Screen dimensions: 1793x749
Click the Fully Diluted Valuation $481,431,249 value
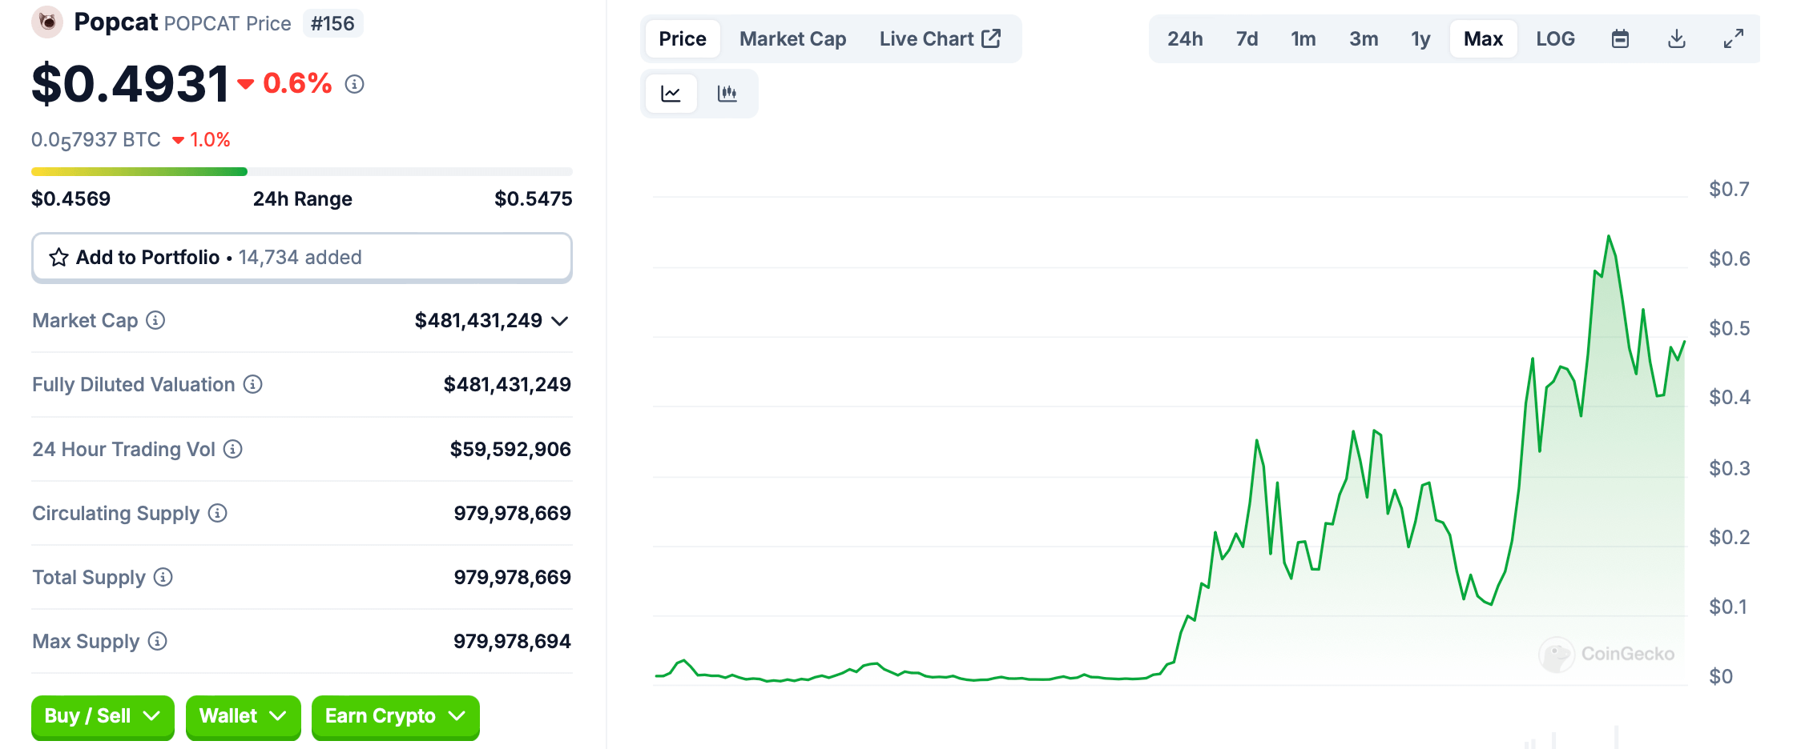click(507, 385)
